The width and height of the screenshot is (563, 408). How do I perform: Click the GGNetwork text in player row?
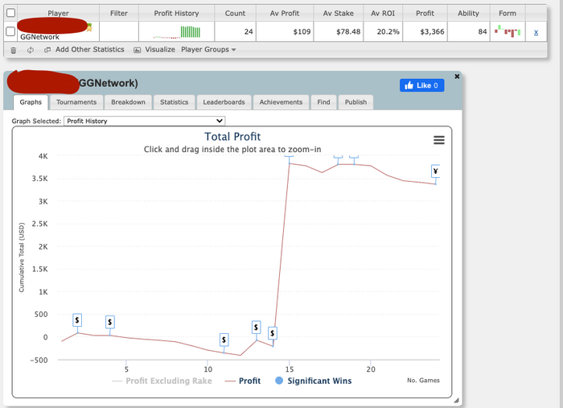[40, 37]
